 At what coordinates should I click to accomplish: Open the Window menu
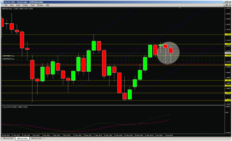[x=40, y=5]
